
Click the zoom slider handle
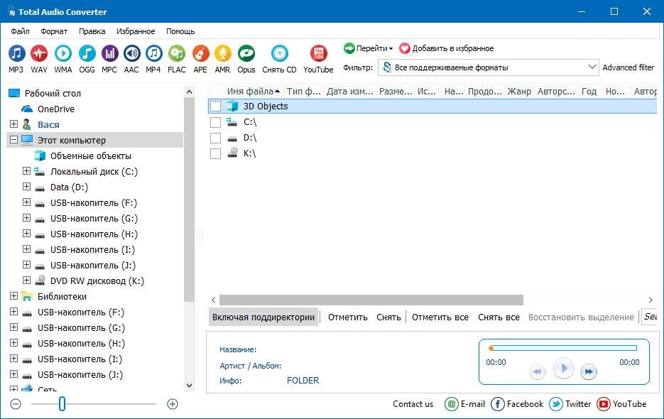point(62,404)
